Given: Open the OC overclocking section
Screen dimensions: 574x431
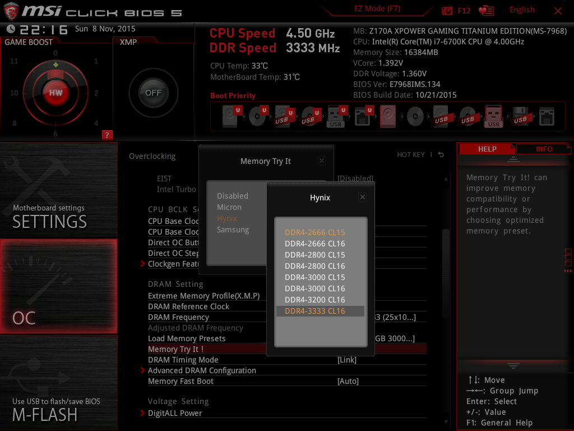Looking at the screenshot, I should (58, 286).
